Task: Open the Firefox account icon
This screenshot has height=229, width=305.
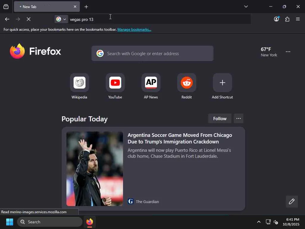Action: [x=276, y=19]
